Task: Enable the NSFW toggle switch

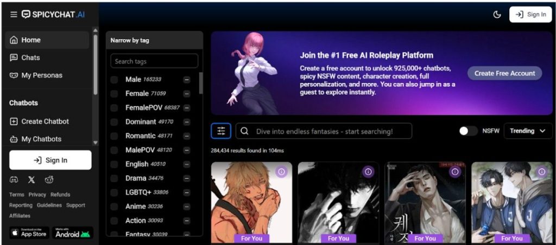Action: click(x=468, y=131)
